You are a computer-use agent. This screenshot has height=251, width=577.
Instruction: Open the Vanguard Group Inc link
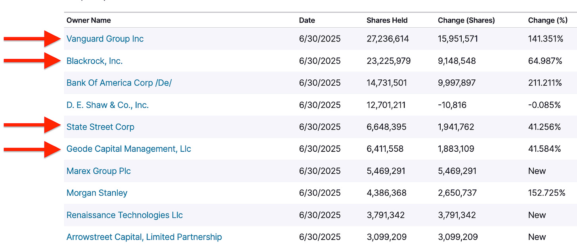[105, 39]
